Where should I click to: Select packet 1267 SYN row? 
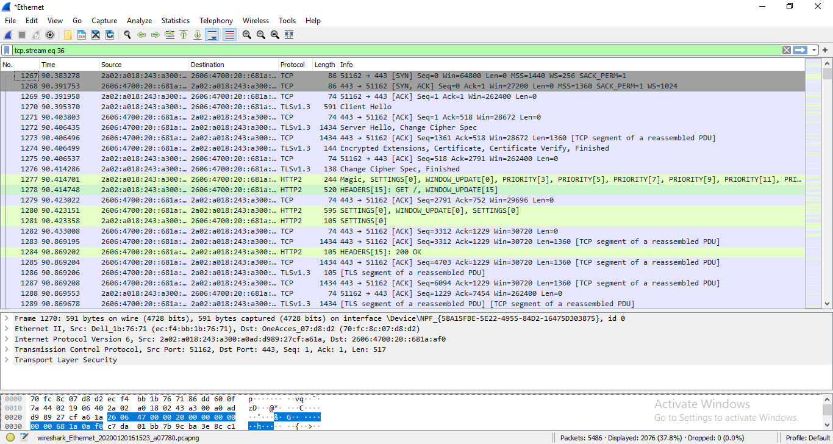point(402,76)
